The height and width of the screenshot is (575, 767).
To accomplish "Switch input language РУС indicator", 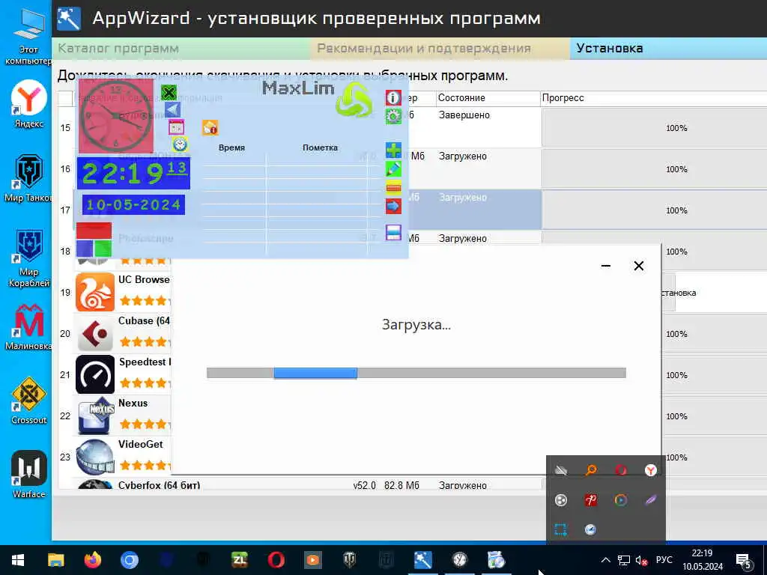I will [x=664, y=560].
